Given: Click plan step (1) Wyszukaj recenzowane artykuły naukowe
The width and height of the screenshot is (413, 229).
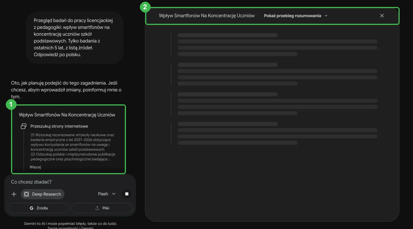Looking at the screenshot, I should tap(73, 142).
